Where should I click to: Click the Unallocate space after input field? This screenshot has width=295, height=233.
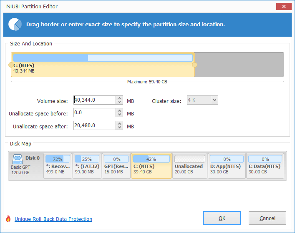[95, 125]
